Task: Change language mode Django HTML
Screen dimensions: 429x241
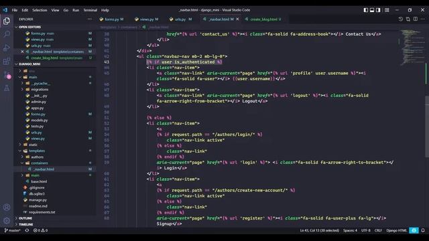Action: tap(396, 230)
